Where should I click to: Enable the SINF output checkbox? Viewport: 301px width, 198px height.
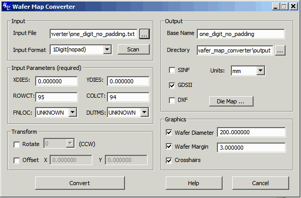[172, 70]
